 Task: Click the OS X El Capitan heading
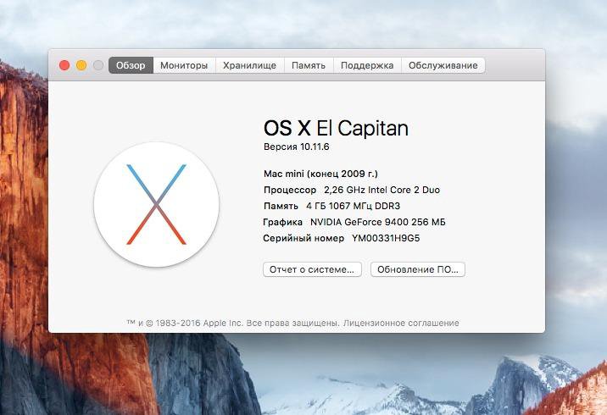tap(336, 128)
